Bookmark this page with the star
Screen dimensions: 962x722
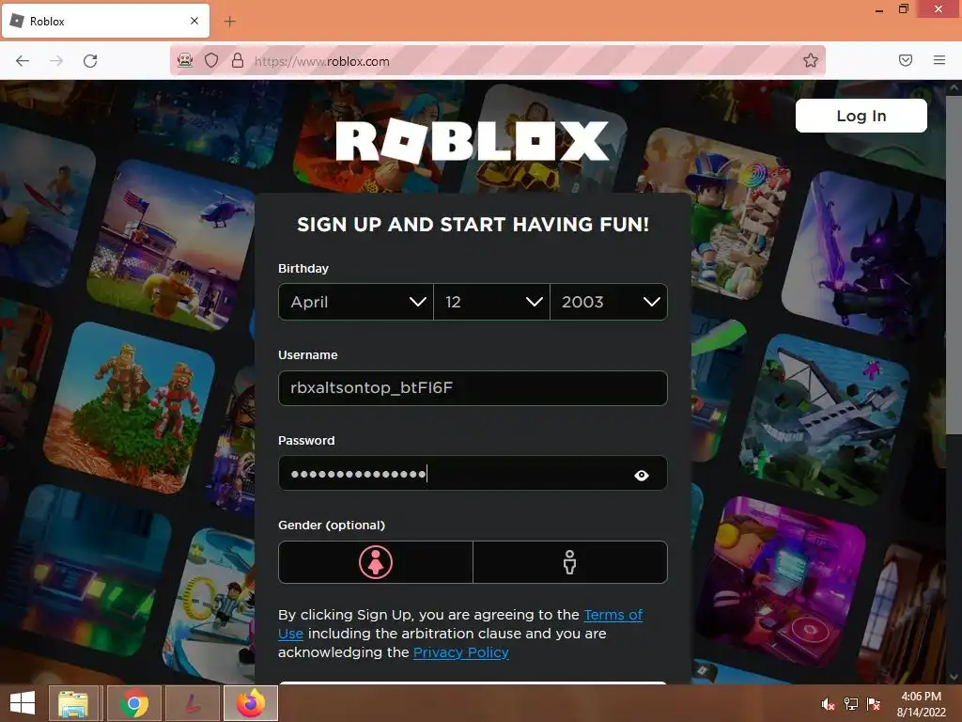(811, 60)
